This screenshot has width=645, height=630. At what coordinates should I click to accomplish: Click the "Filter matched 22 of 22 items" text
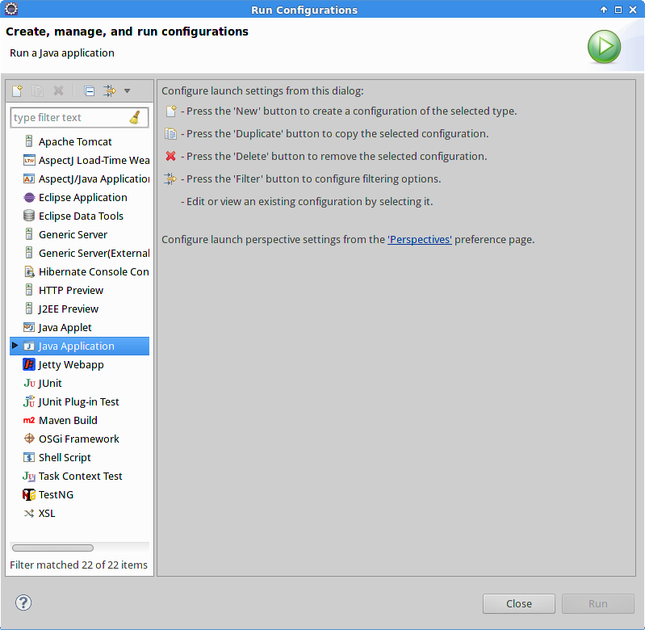78,565
